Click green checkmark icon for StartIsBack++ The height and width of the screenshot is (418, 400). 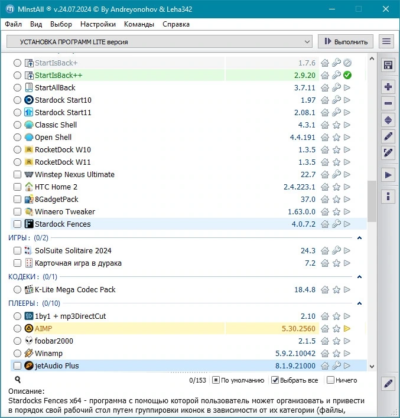(x=347, y=75)
